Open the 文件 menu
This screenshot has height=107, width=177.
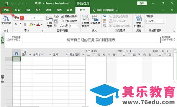(6, 10)
